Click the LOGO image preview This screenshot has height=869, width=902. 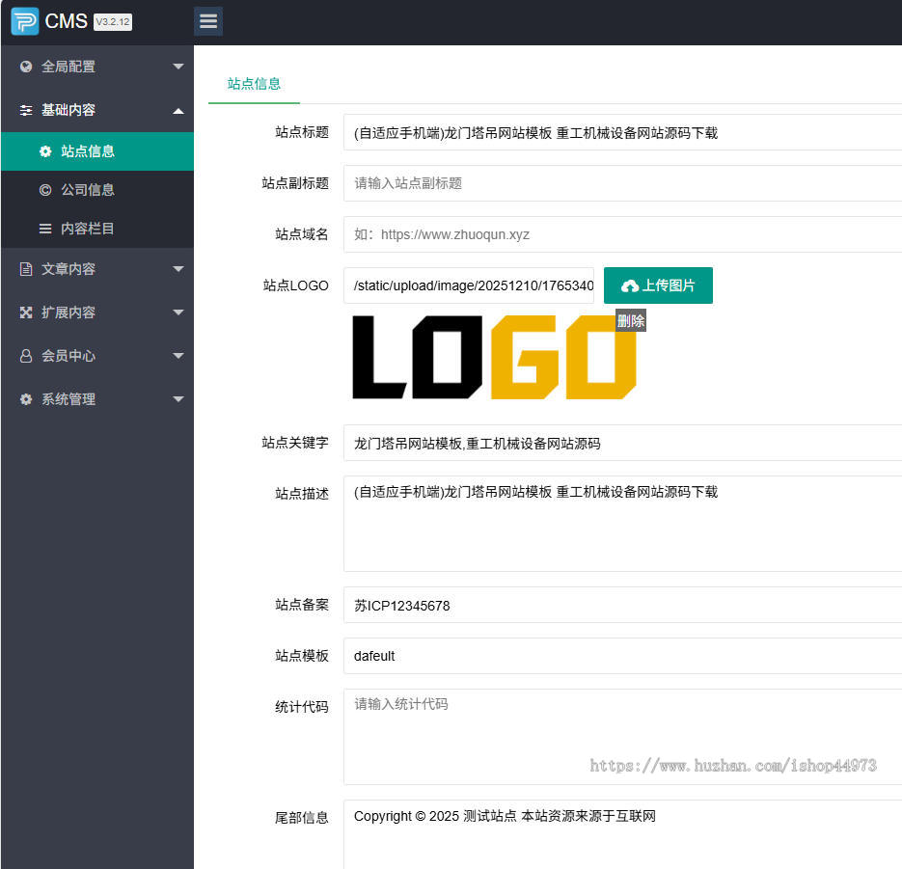[494, 358]
